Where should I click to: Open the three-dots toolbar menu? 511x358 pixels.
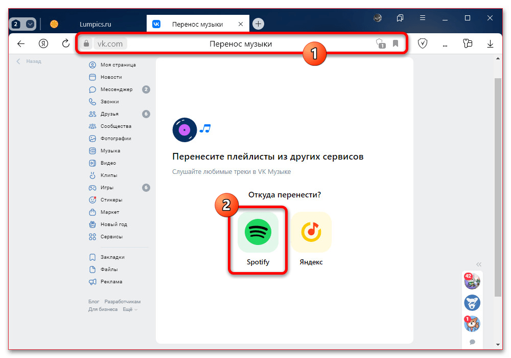click(445, 46)
